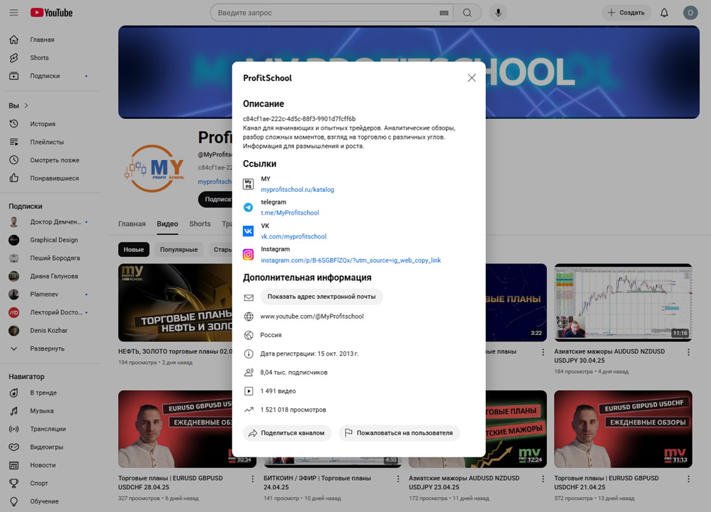Open the notifications bell
This screenshot has height=512, width=711.
664,13
